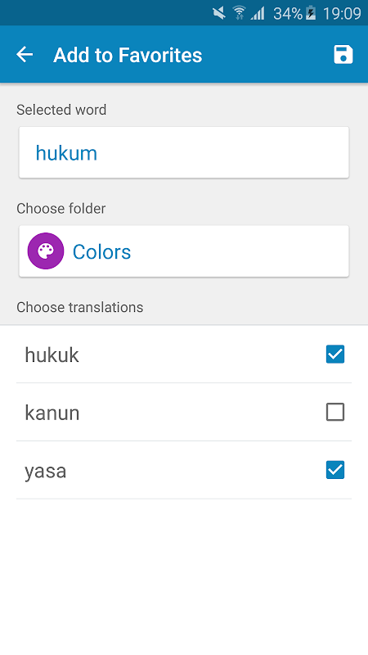Screen dimensions: 368x655
Task: Tap the back arrow icon
Action: [25, 55]
